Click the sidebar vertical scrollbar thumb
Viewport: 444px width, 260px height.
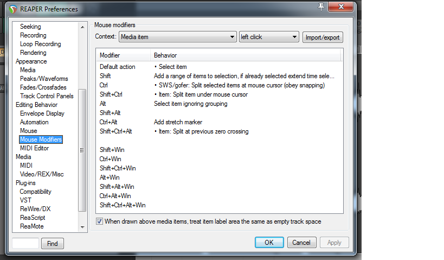82,150
